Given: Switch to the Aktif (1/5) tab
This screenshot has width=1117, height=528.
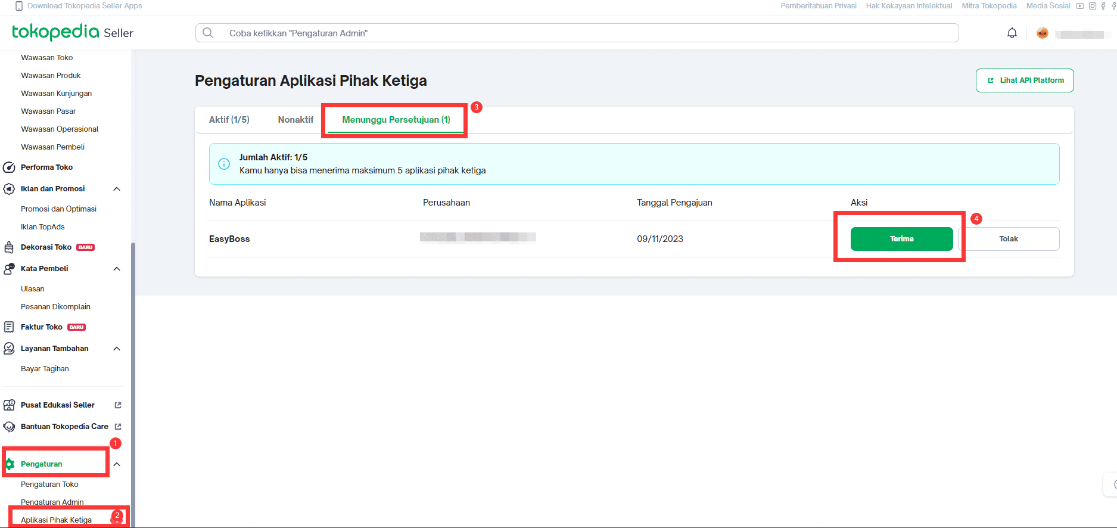Looking at the screenshot, I should 229,120.
